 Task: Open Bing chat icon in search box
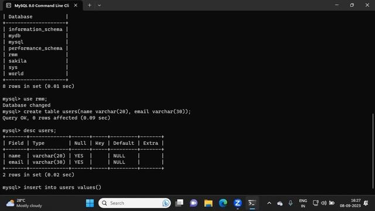point(165,203)
